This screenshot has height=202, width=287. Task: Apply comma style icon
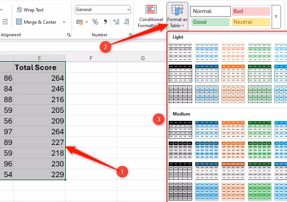click(x=106, y=22)
